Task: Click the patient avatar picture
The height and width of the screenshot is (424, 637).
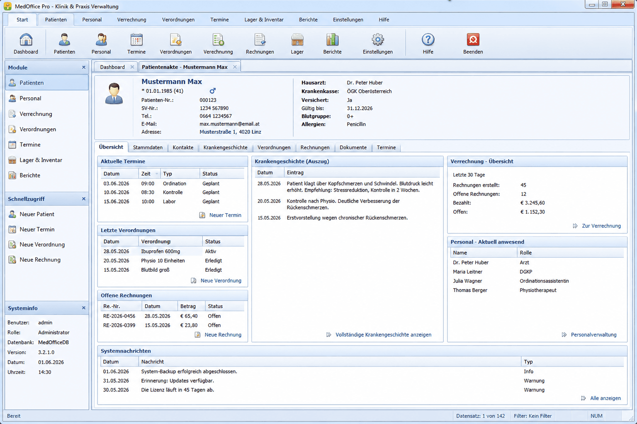Action: point(114,93)
